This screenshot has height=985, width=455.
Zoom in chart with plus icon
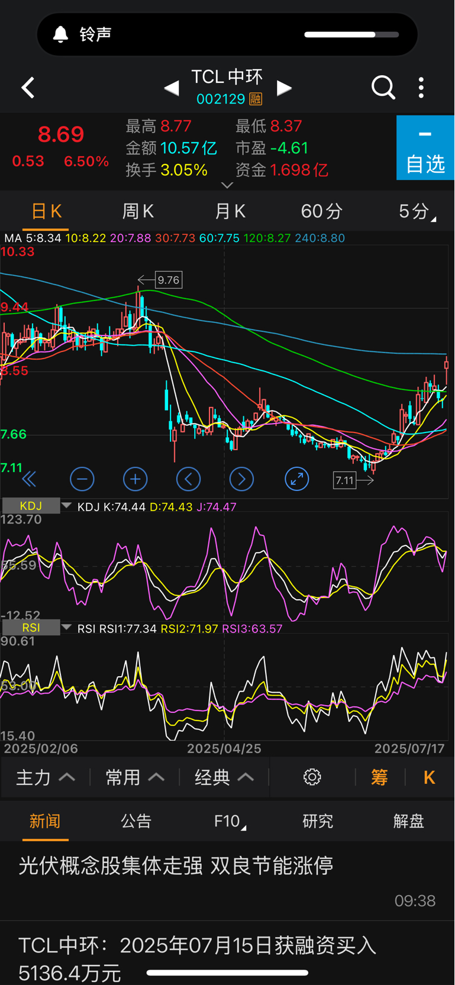(135, 479)
